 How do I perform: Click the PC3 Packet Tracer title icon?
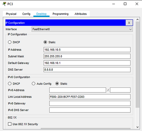coord(4,4)
